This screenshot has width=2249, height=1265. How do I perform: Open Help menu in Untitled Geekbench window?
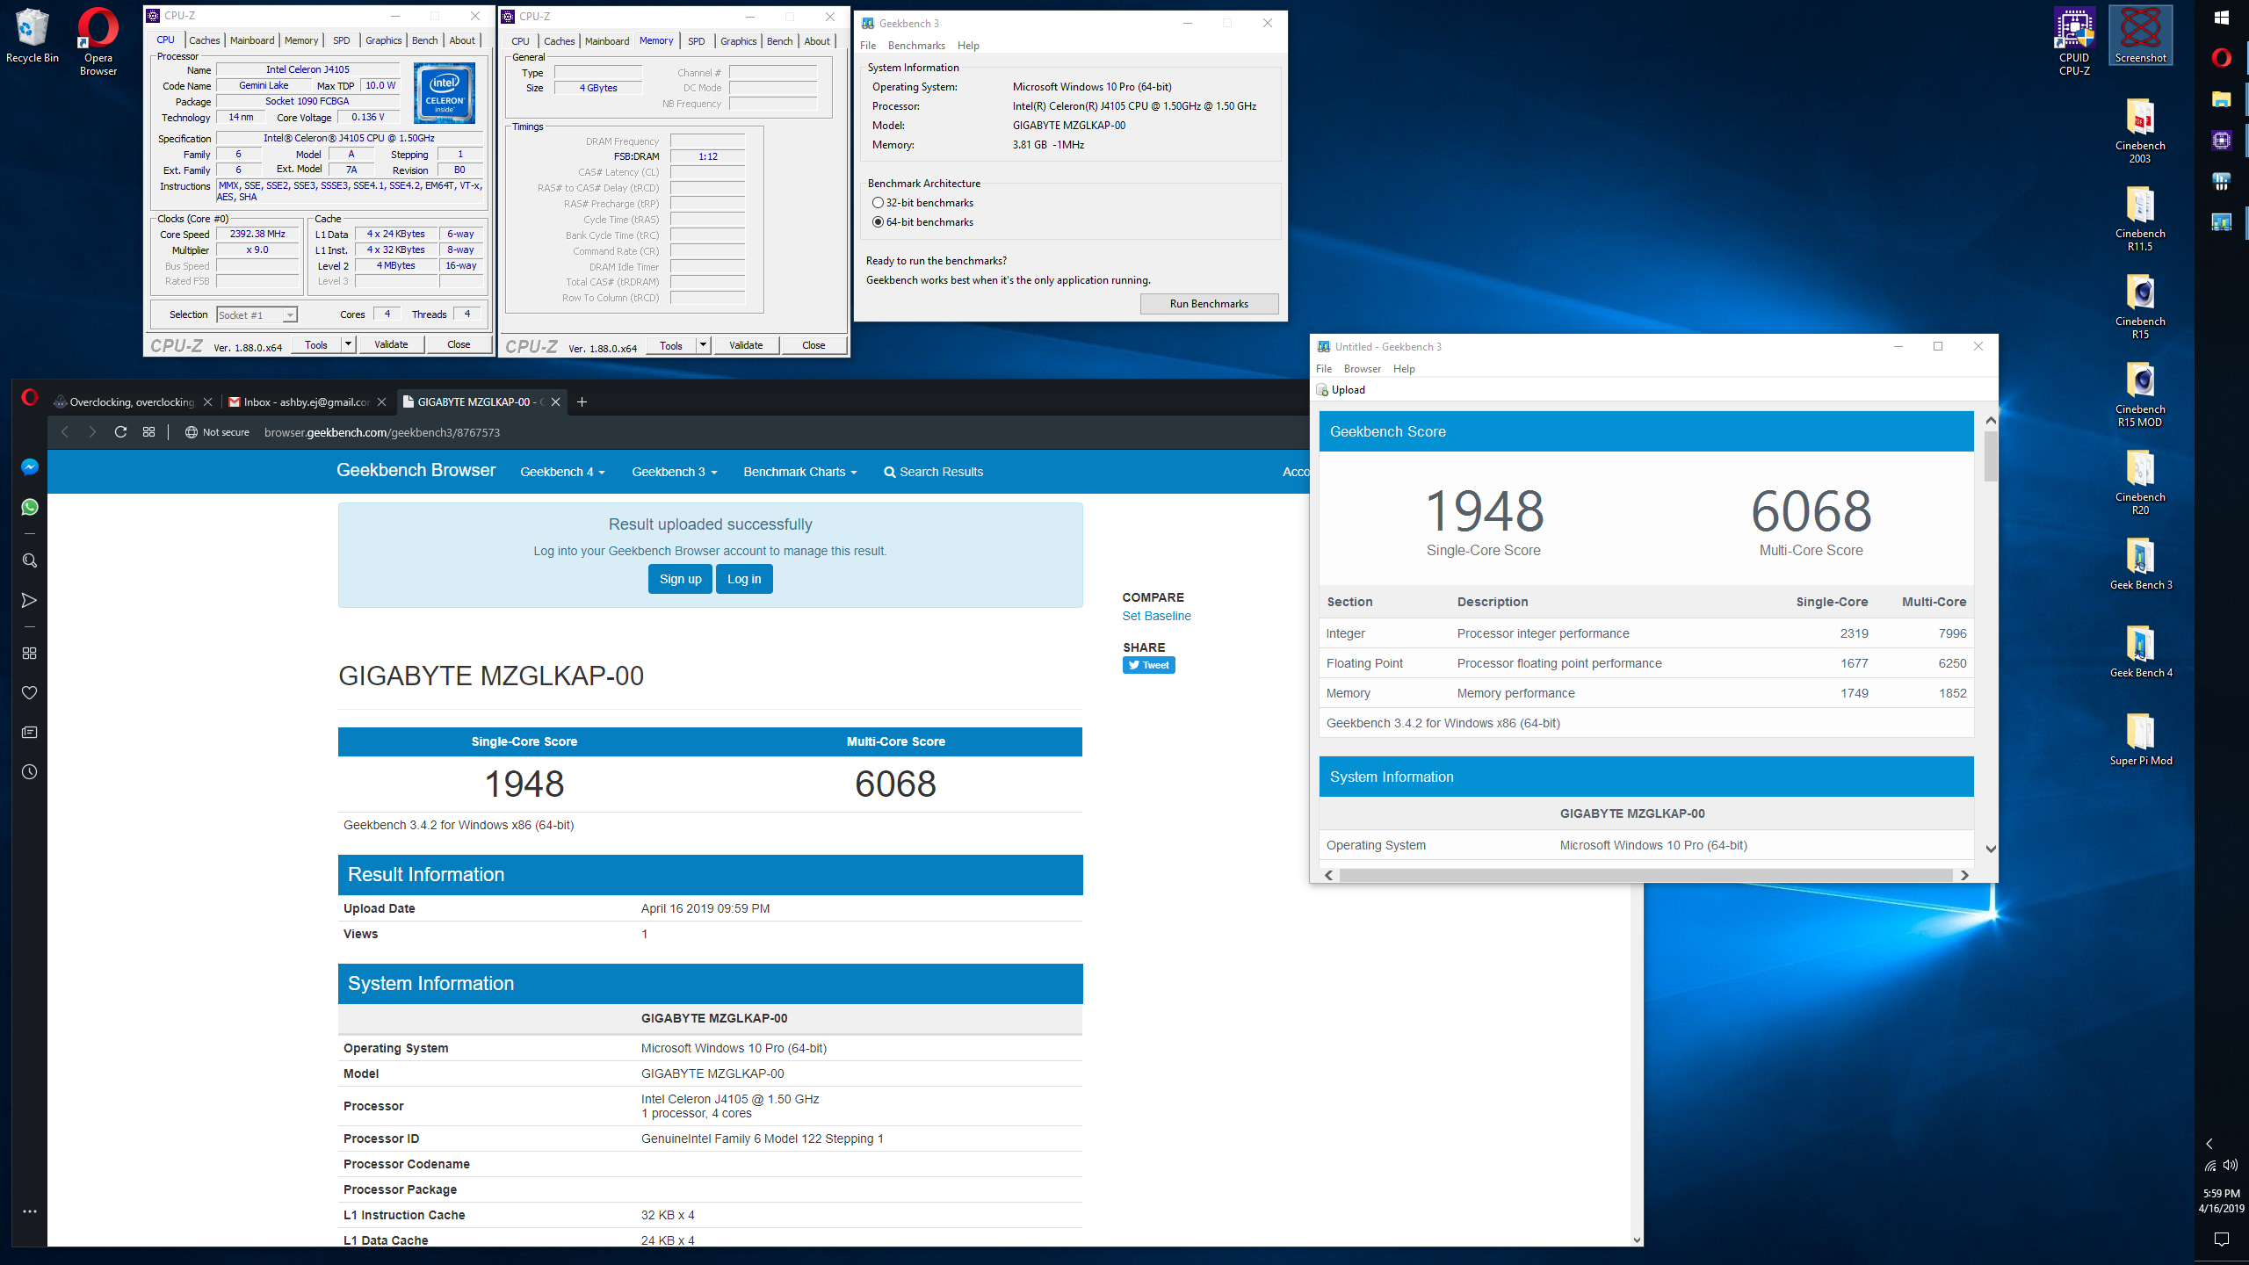1404,369
